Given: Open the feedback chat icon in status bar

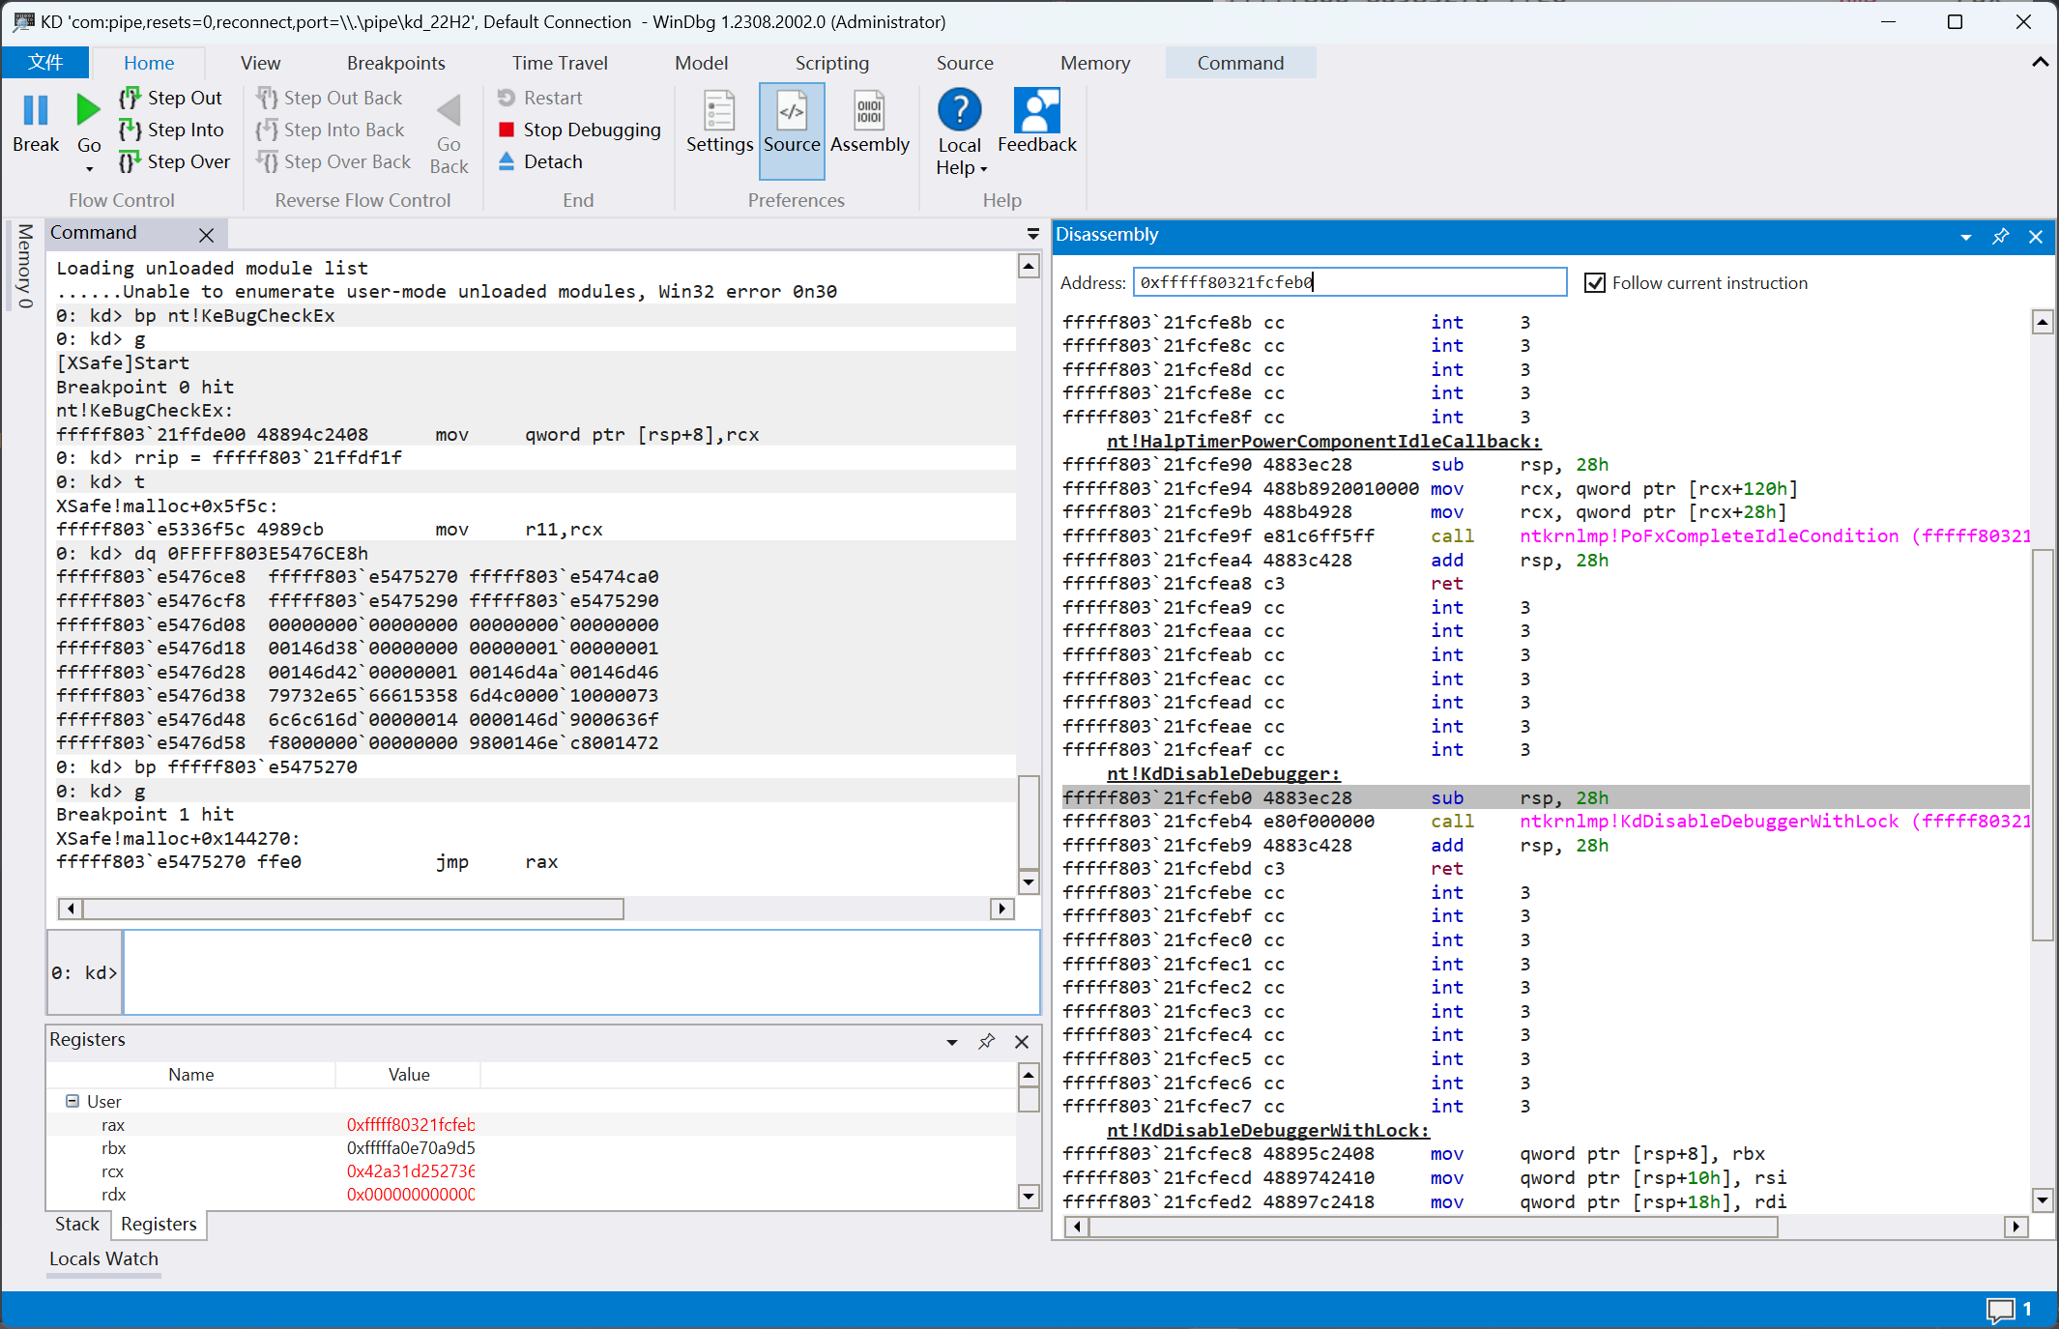Looking at the screenshot, I should pos(2000,1310).
